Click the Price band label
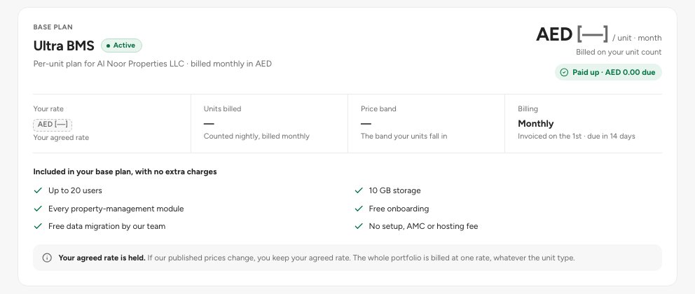The image size is (695, 294). click(x=378, y=109)
